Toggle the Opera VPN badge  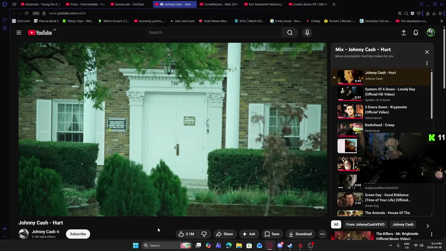click(36, 13)
